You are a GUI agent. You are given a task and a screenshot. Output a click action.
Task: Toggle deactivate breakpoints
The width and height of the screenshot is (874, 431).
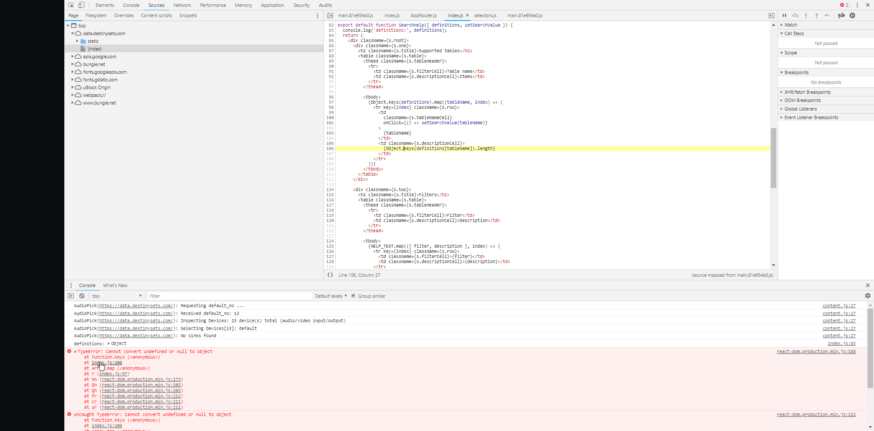[841, 15]
